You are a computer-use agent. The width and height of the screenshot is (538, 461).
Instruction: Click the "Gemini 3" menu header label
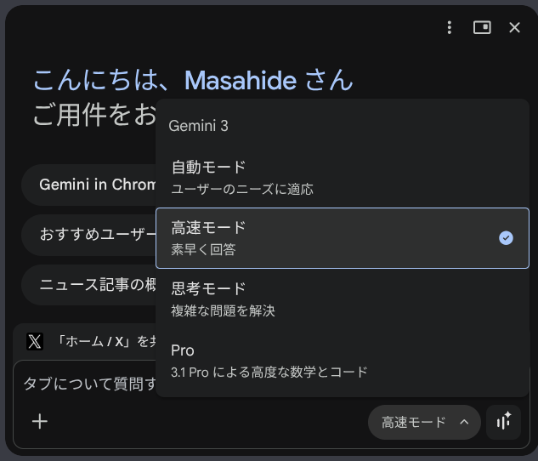coord(199,126)
